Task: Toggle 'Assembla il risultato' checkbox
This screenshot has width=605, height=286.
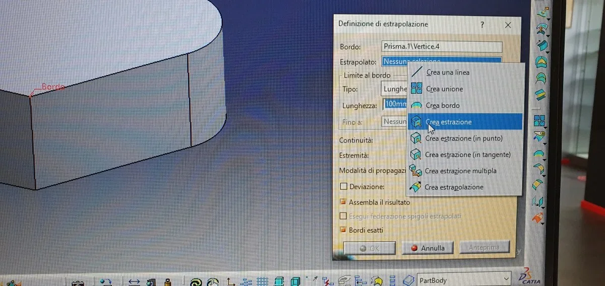Action: pos(344,202)
